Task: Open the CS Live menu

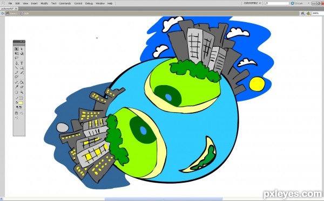Action: 300,3
